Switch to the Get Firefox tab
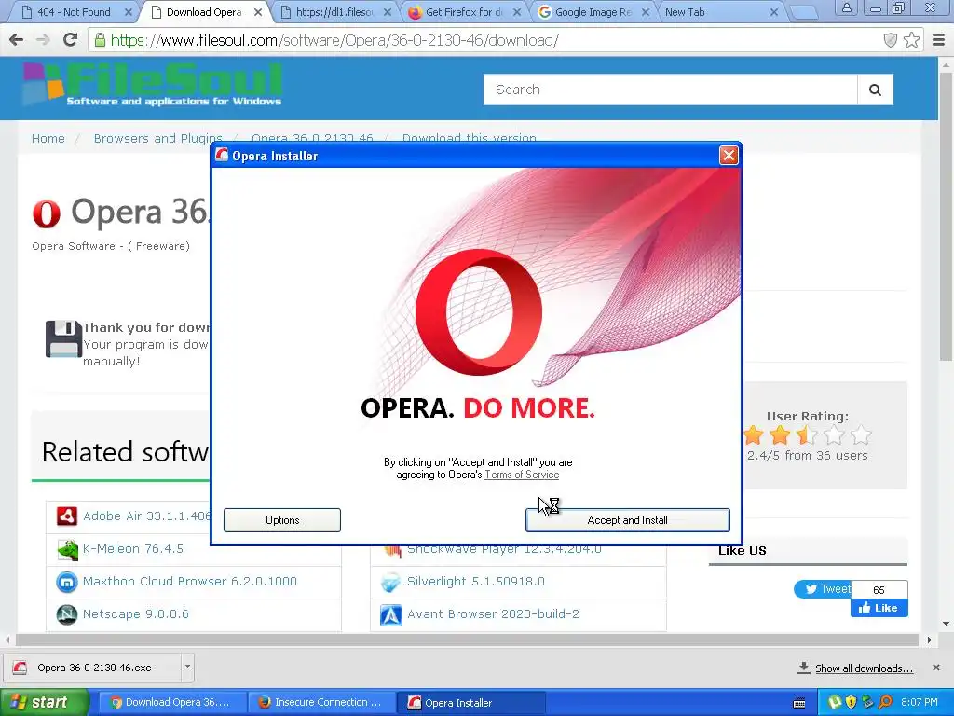954x716 pixels. tap(464, 12)
